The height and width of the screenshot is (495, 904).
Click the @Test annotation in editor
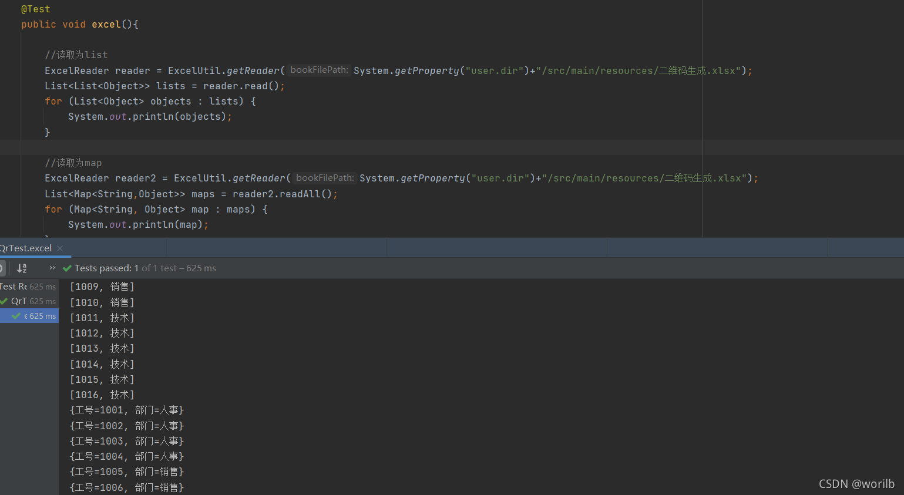pos(36,9)
